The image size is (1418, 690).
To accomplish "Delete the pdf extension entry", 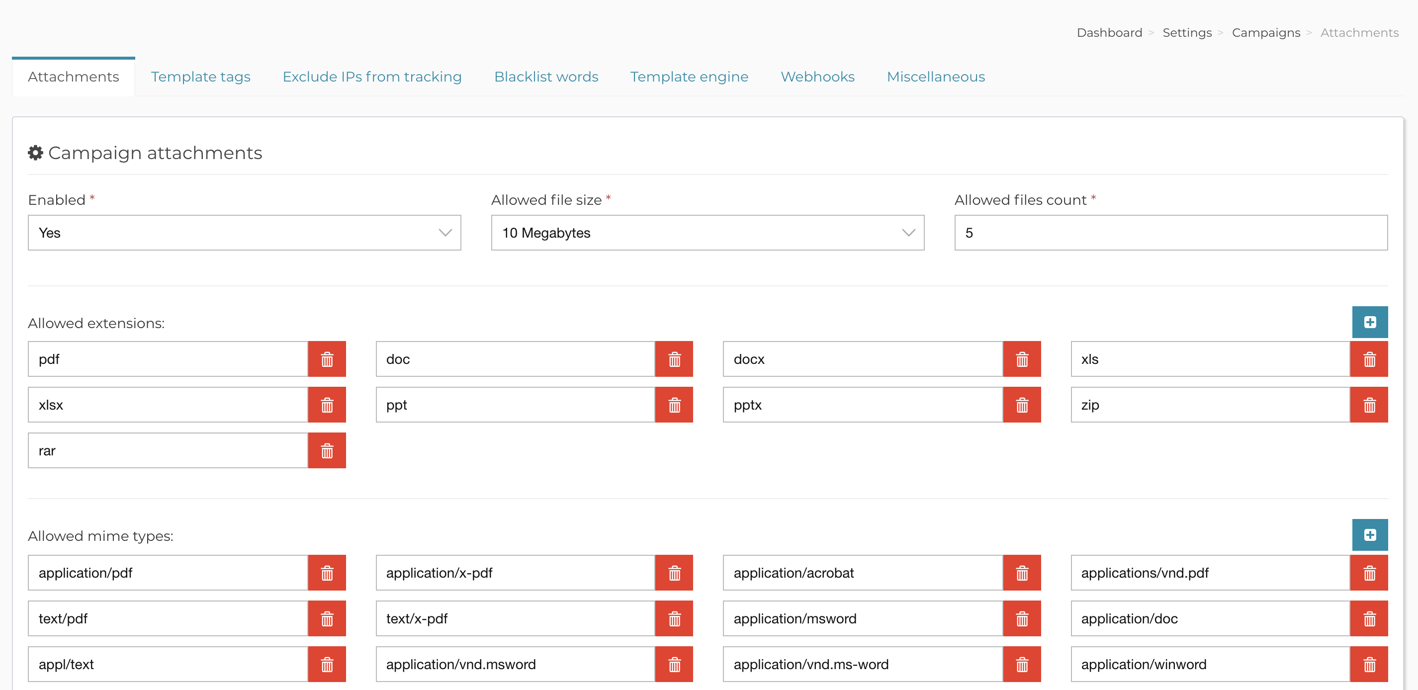I will (x=327, y=359).
